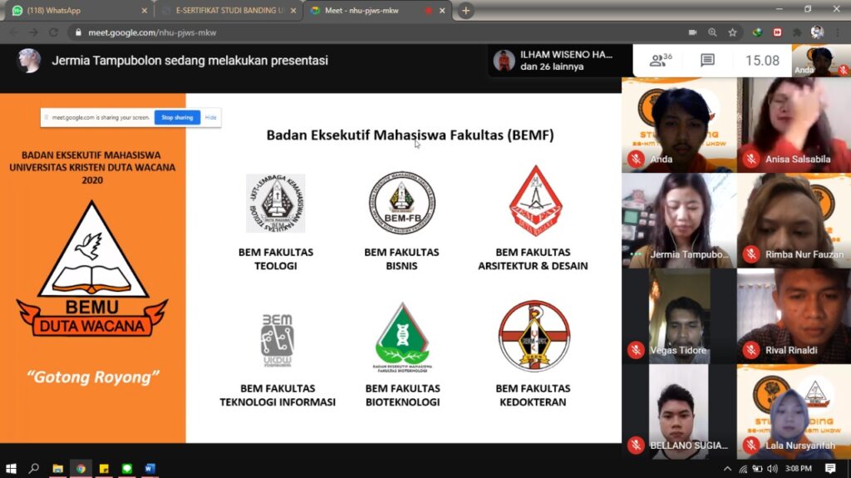Open the Windows Start menu
This screenshot has height=478, width=851.
pyautogui.click(x=11, y=468)
